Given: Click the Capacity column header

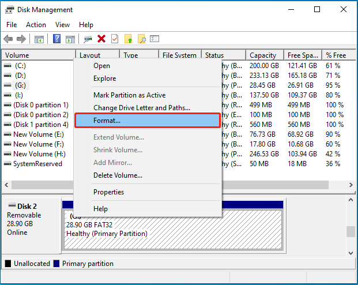Looking at the screenshot, I should pos(263,55).
